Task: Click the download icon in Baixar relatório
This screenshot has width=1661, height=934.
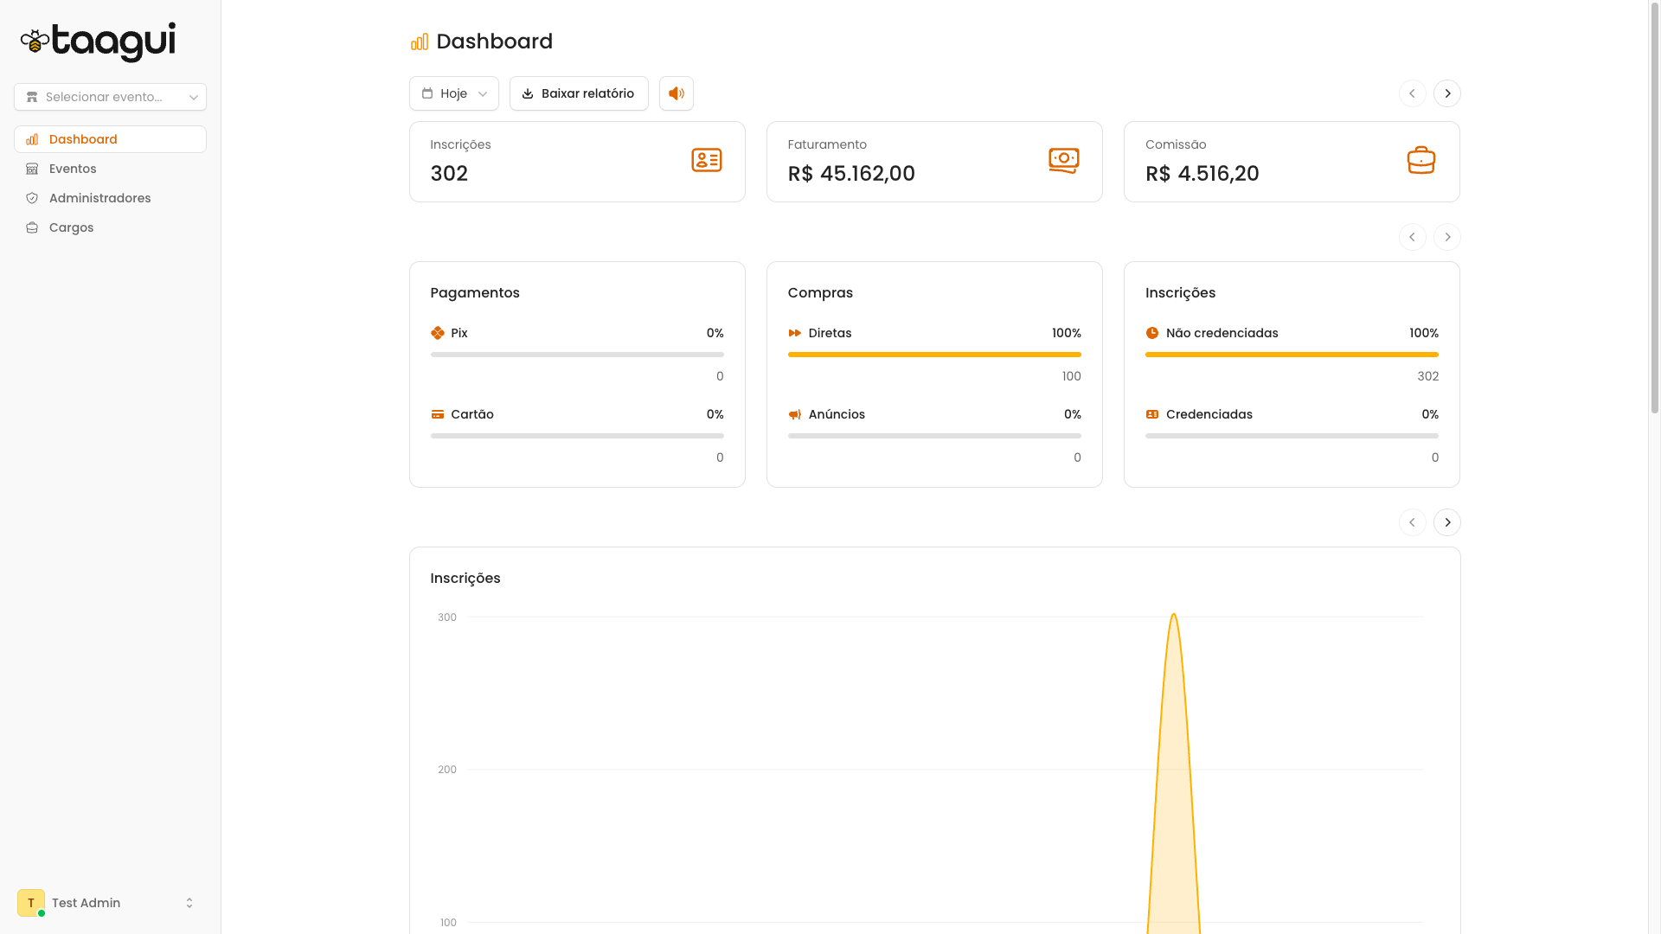Action: (528, 93)
